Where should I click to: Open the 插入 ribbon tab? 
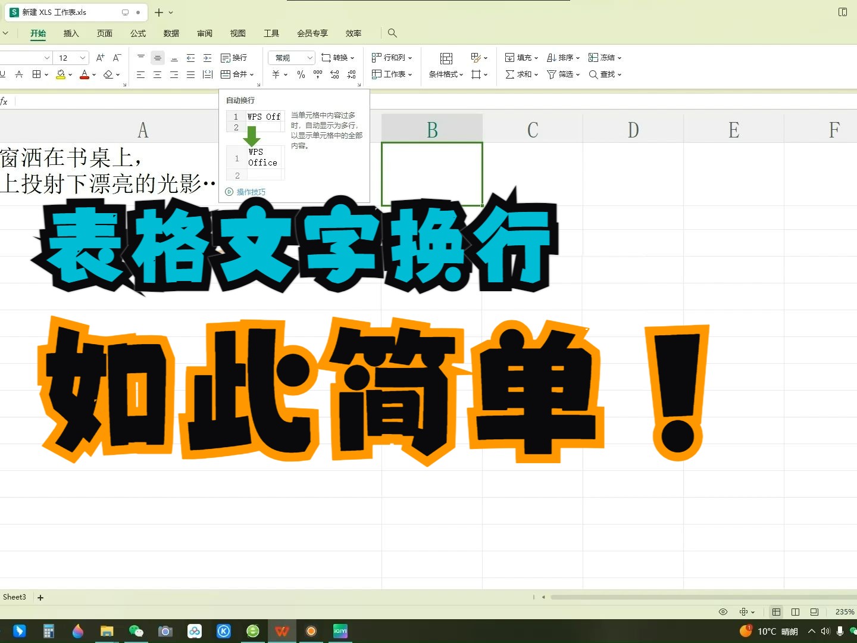(x=71, y=33)
